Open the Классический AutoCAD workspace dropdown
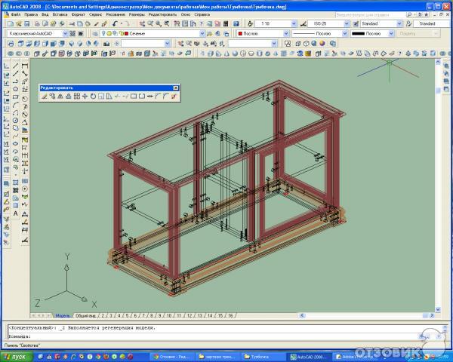This screenshot has width=453, height=362. 65,33
